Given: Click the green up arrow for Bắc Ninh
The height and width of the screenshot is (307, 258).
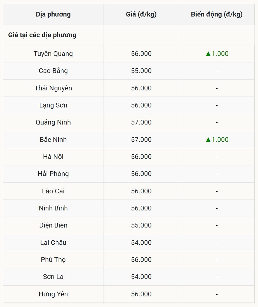Looking at the screenshot, I should pyautogui.click(x=208, y=140).
